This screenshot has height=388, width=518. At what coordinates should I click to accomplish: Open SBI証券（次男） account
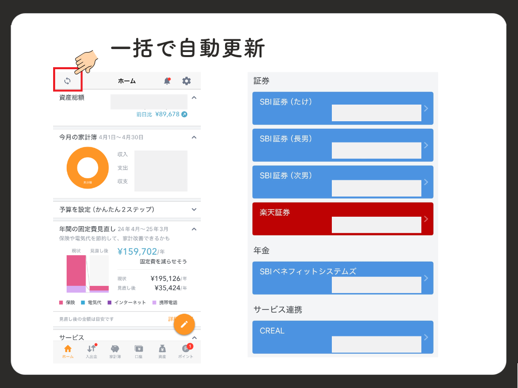pos(343,182)
